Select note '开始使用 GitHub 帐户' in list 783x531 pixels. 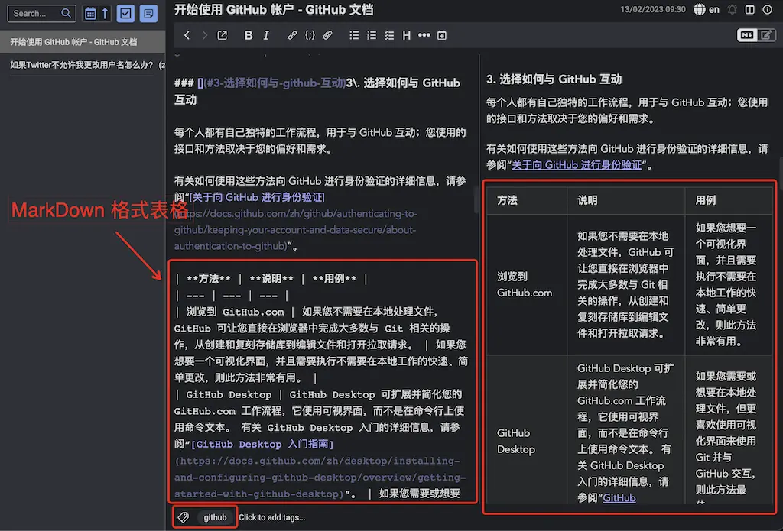point(83,42)
